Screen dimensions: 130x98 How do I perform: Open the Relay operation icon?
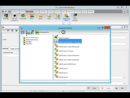(40, 17)
